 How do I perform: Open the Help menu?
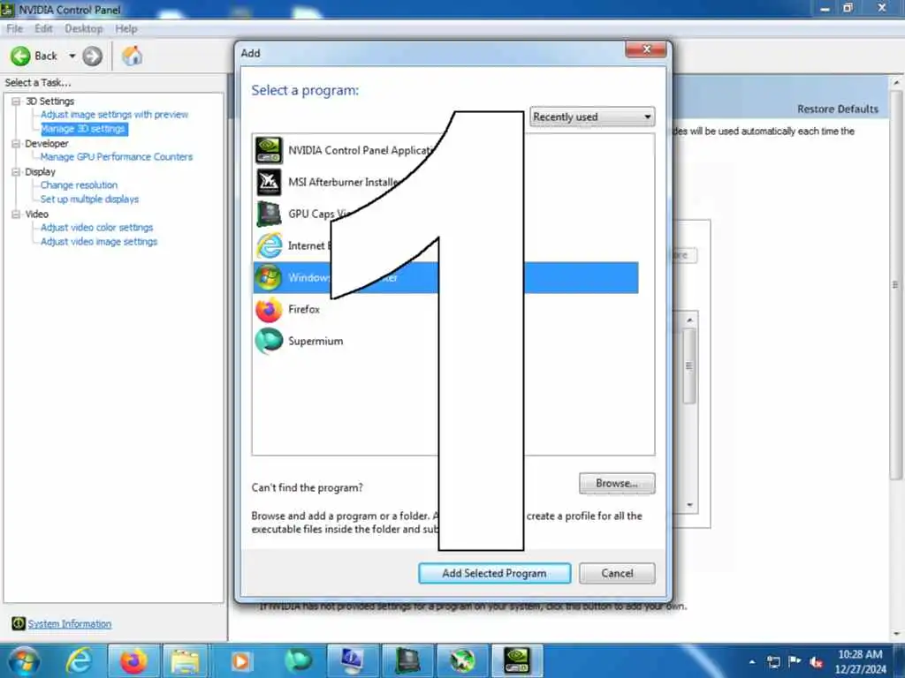(x=125, y=29)
